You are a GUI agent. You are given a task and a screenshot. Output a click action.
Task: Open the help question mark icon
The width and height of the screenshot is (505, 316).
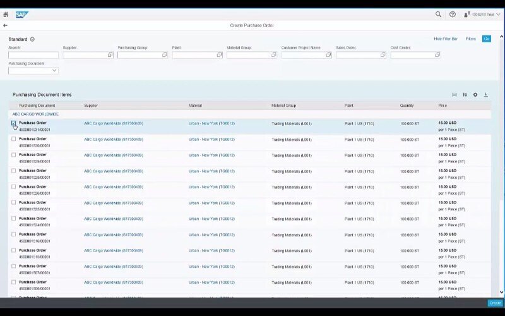453,14
